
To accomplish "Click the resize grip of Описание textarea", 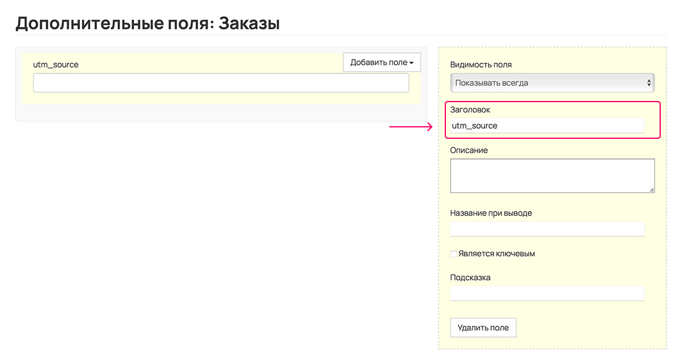I will (x=652, y=190).
